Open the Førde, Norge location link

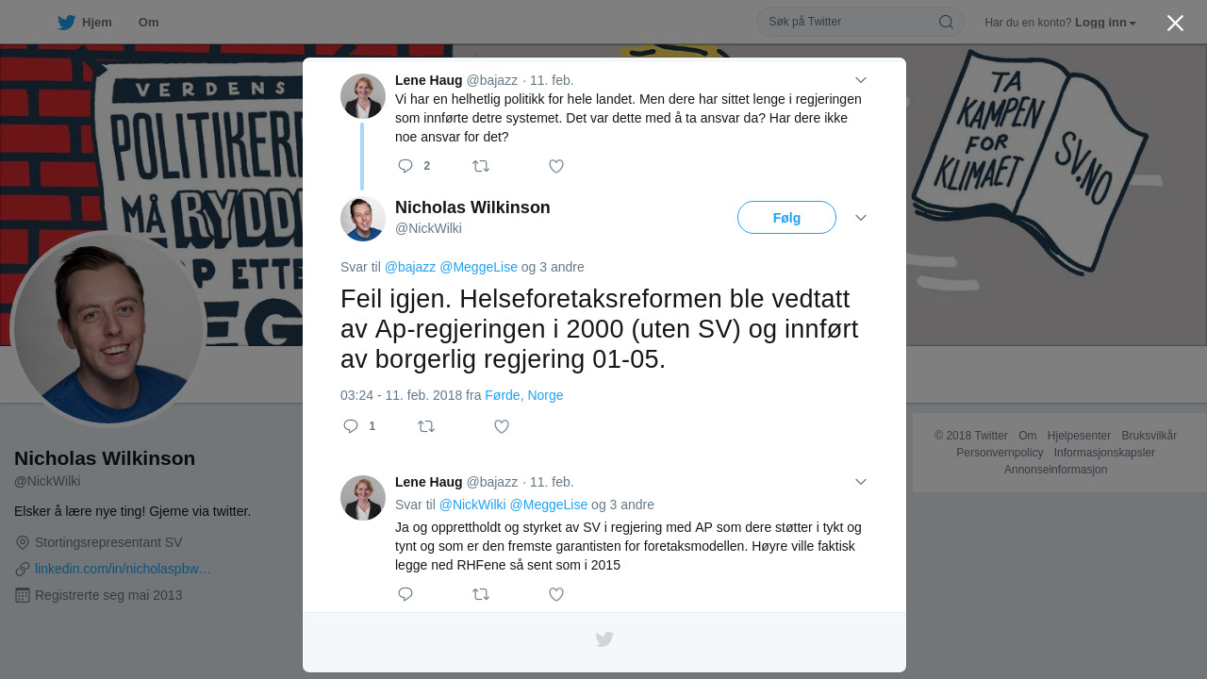(524, 395)
